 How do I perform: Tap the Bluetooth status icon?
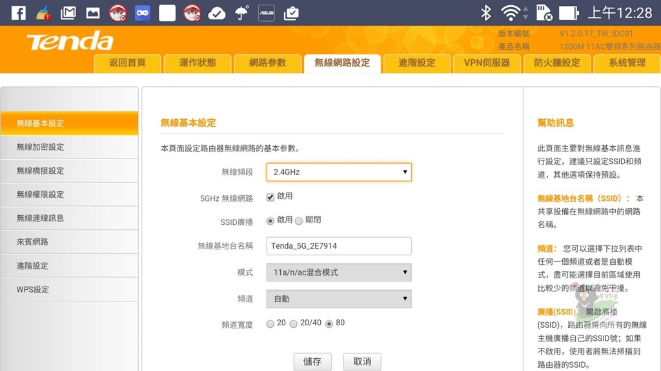486,13
